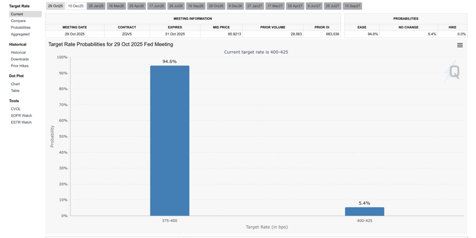476x238 pixels.
Task: Open the Dot Plot Chart link
Action: pyautogui.click(x=15, y=84)
